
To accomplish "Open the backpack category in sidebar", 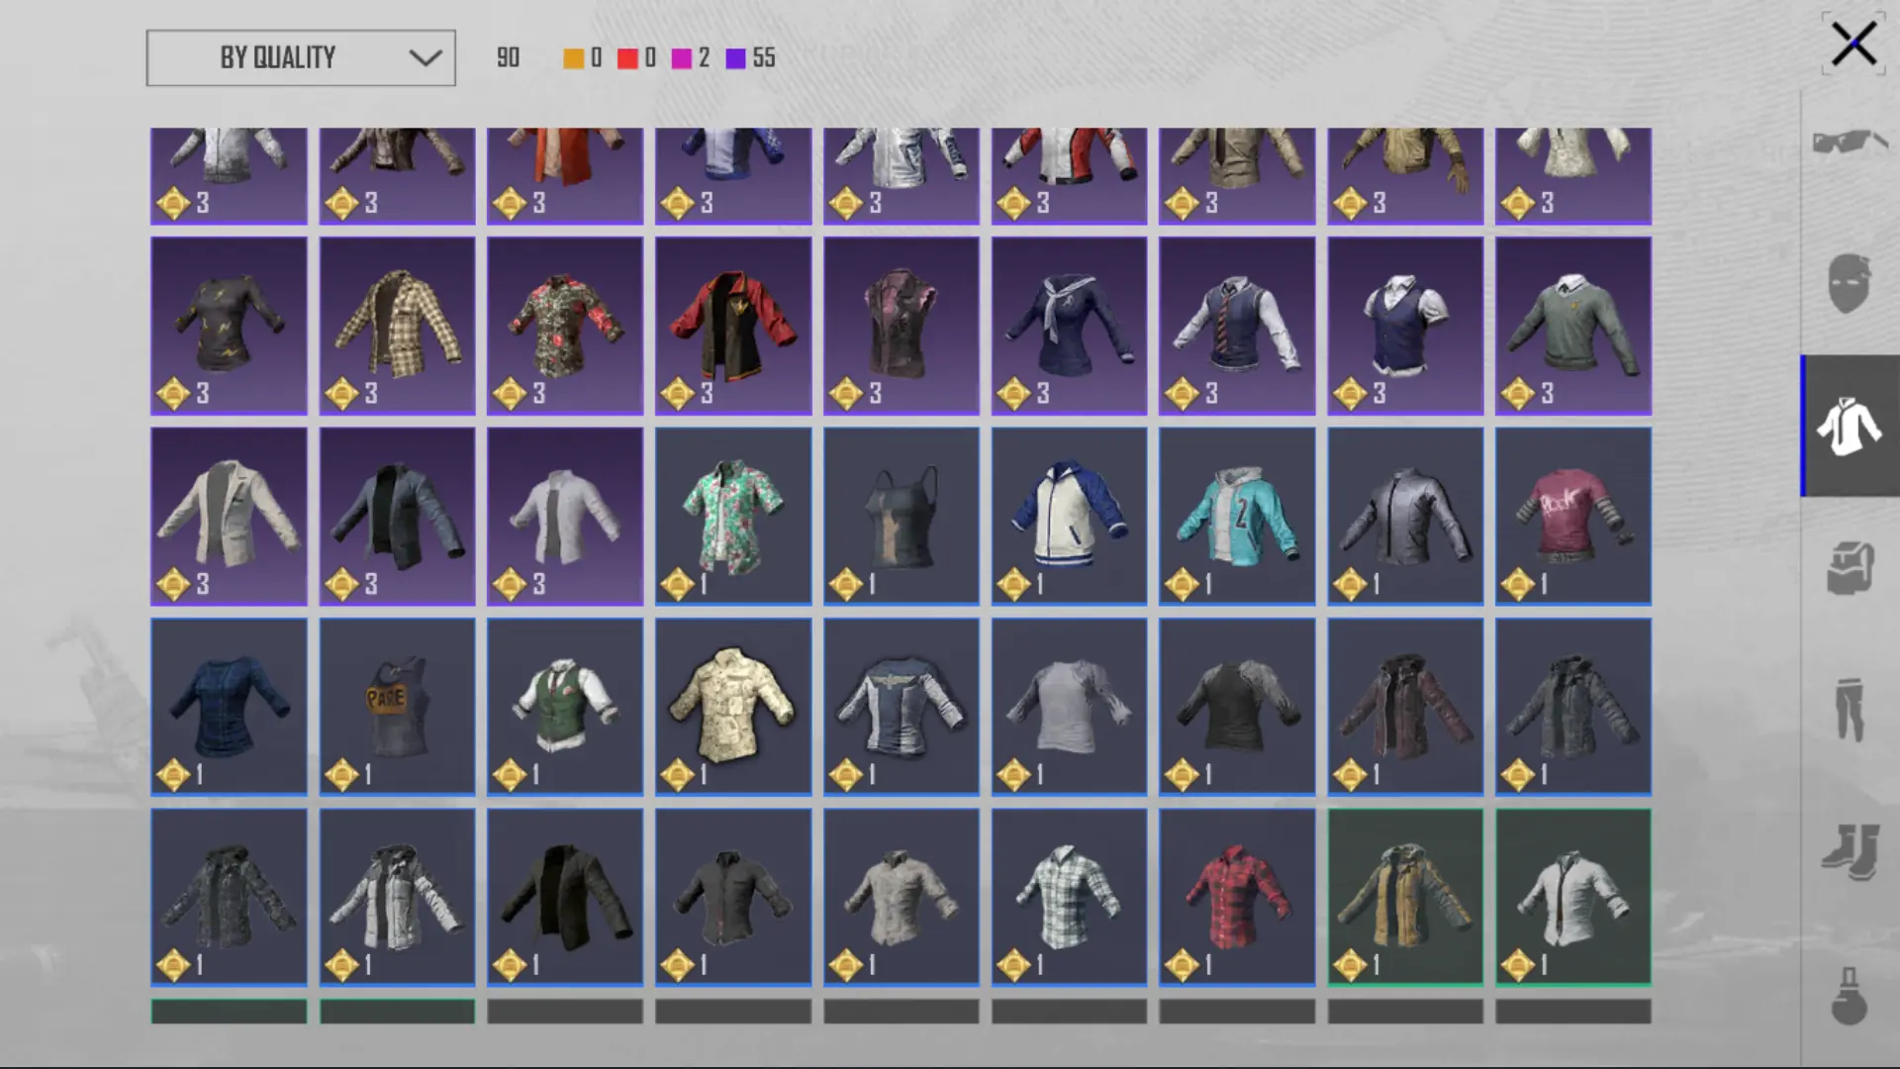I will 1849,567.
